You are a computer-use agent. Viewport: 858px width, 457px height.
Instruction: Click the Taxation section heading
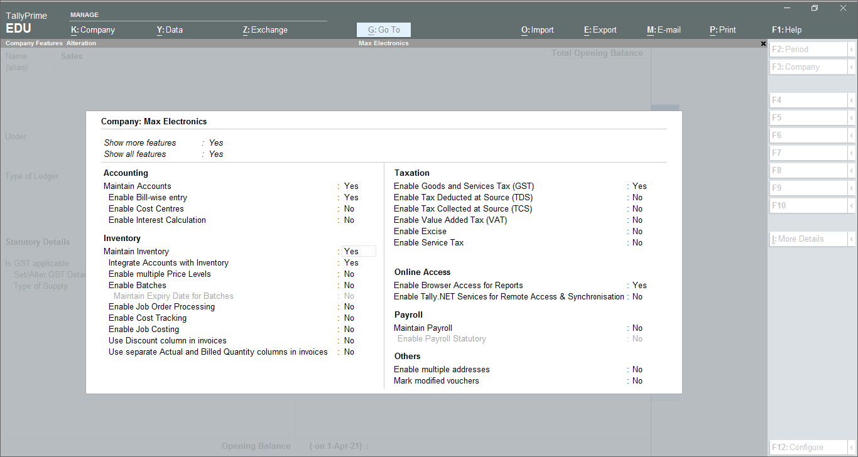click(x=412, y=173)
